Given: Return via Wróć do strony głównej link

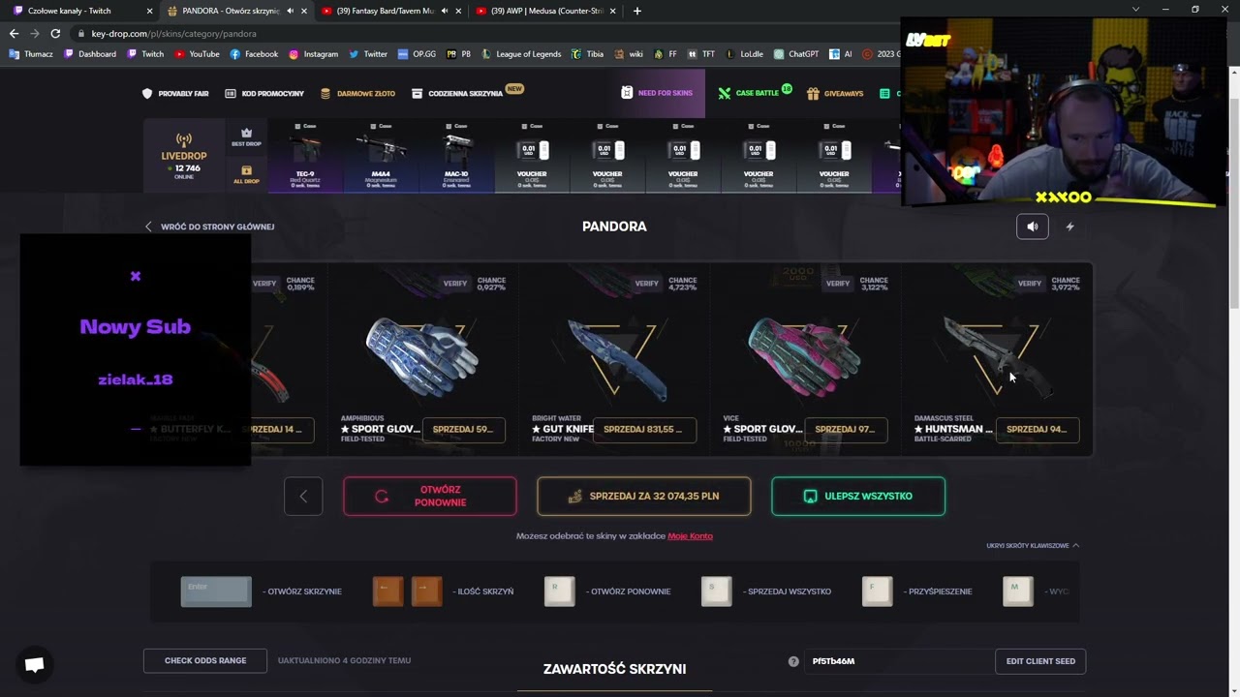Looking at the screenshot, I should 209,227.
